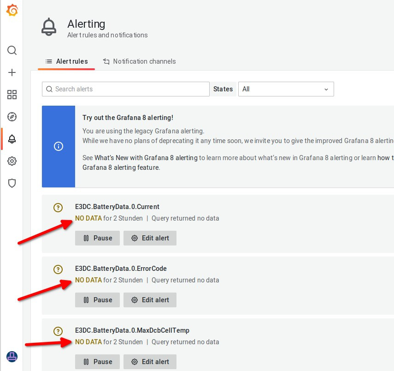Open the Grafana home logo

[12, 10]
